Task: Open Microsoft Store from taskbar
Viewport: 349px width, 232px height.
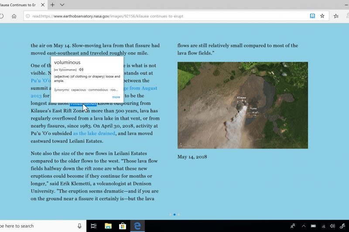Action: [123, 226]
